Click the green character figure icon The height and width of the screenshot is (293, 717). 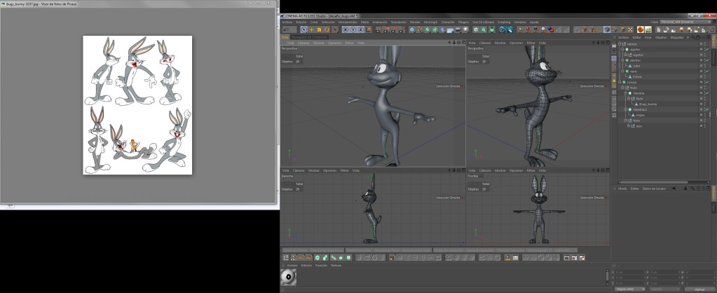[x=491, y=29]
